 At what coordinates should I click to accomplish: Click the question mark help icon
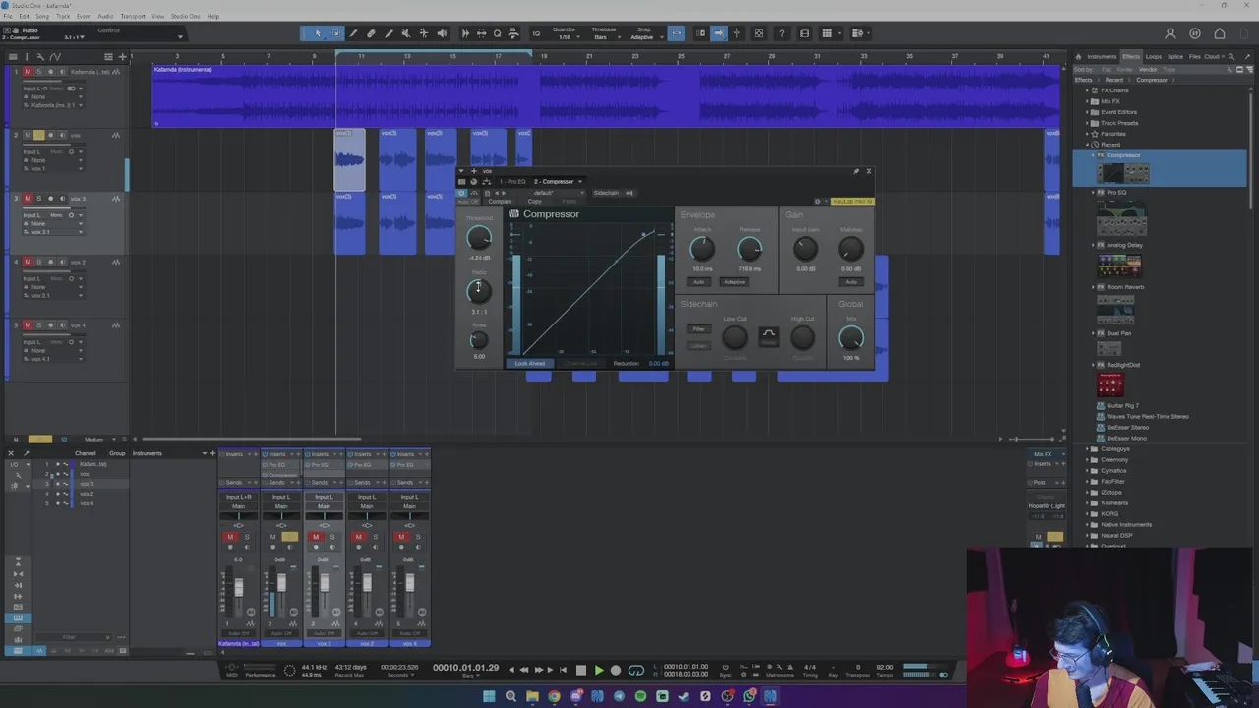782,33
